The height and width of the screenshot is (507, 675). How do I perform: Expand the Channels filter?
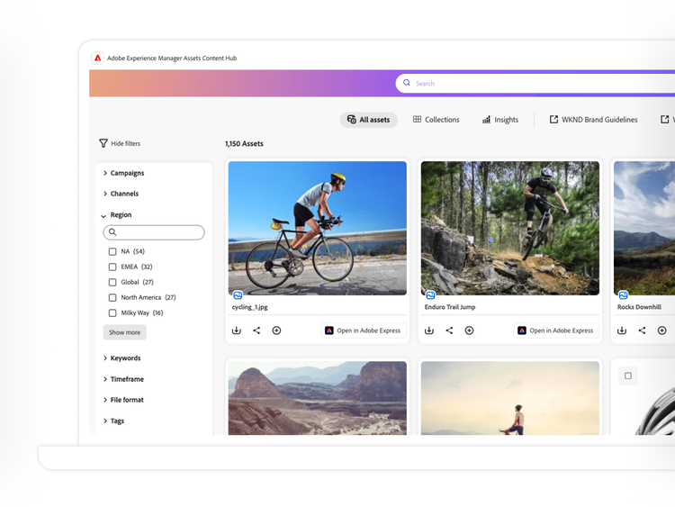coord(121,194)
